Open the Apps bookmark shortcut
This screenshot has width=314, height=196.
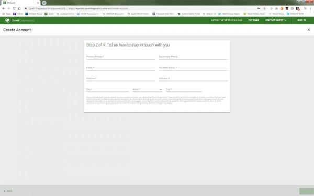point(6,14)
